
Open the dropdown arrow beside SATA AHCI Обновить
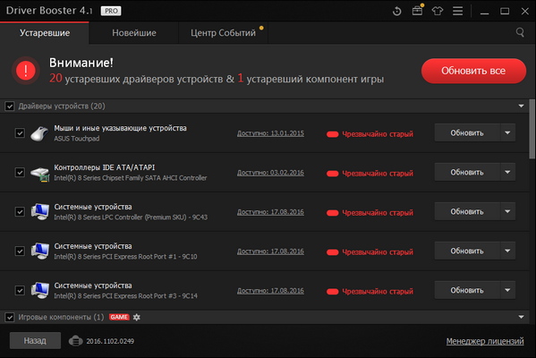pyautogui.click(x=507, y=172)
